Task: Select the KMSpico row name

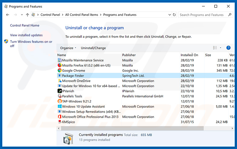Action: point(68,122)
